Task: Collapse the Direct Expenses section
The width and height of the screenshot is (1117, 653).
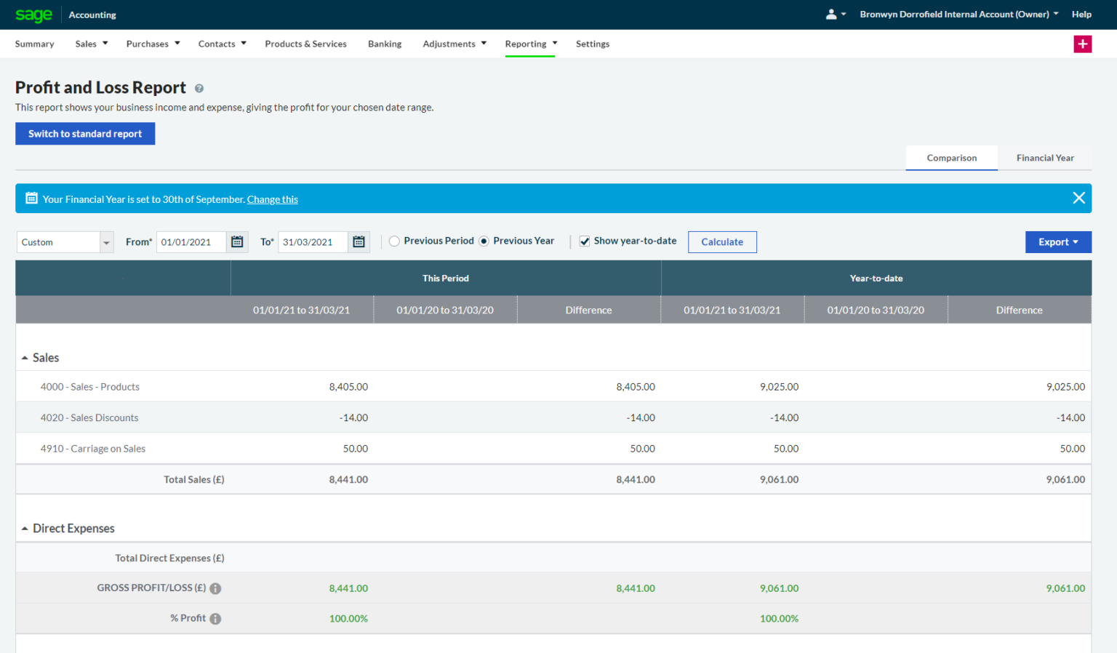Action: coord(25,529)
